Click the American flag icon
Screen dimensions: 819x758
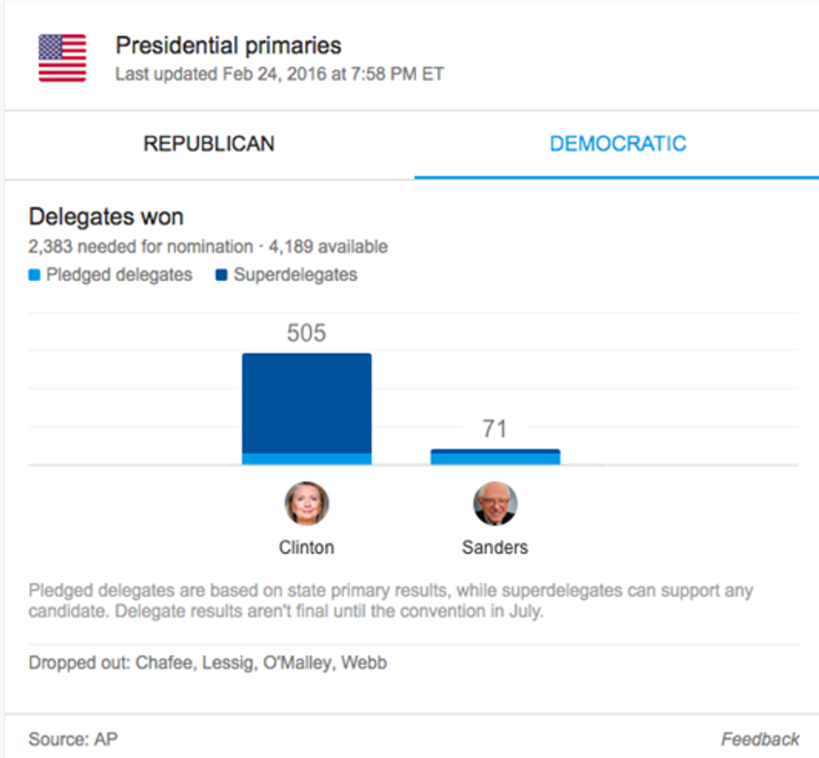(62, 58)
